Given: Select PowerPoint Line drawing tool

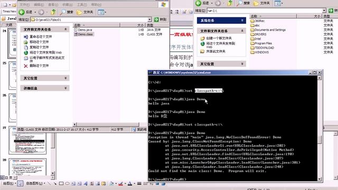Looking at the screenshot, I should (x=49, y=184).
